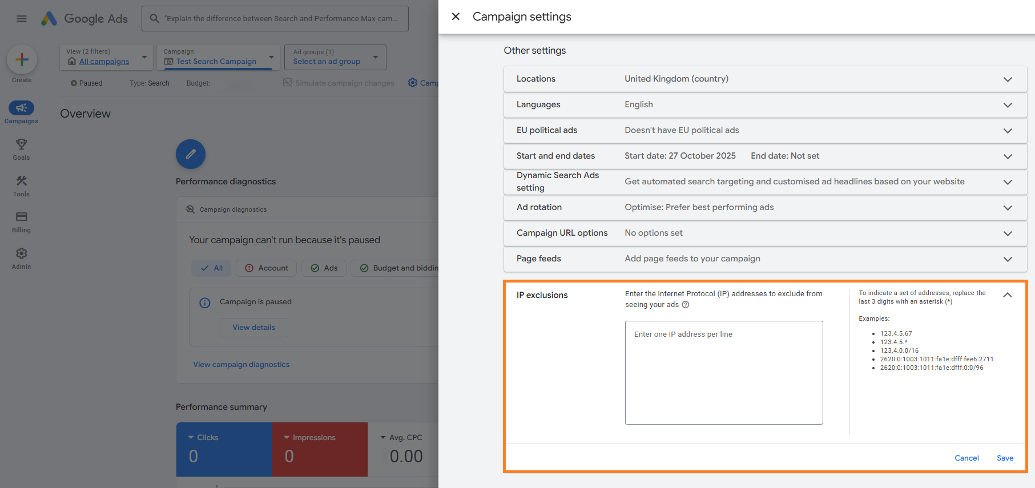Open the Ad groups selector dropdown

tap(336, 57)
